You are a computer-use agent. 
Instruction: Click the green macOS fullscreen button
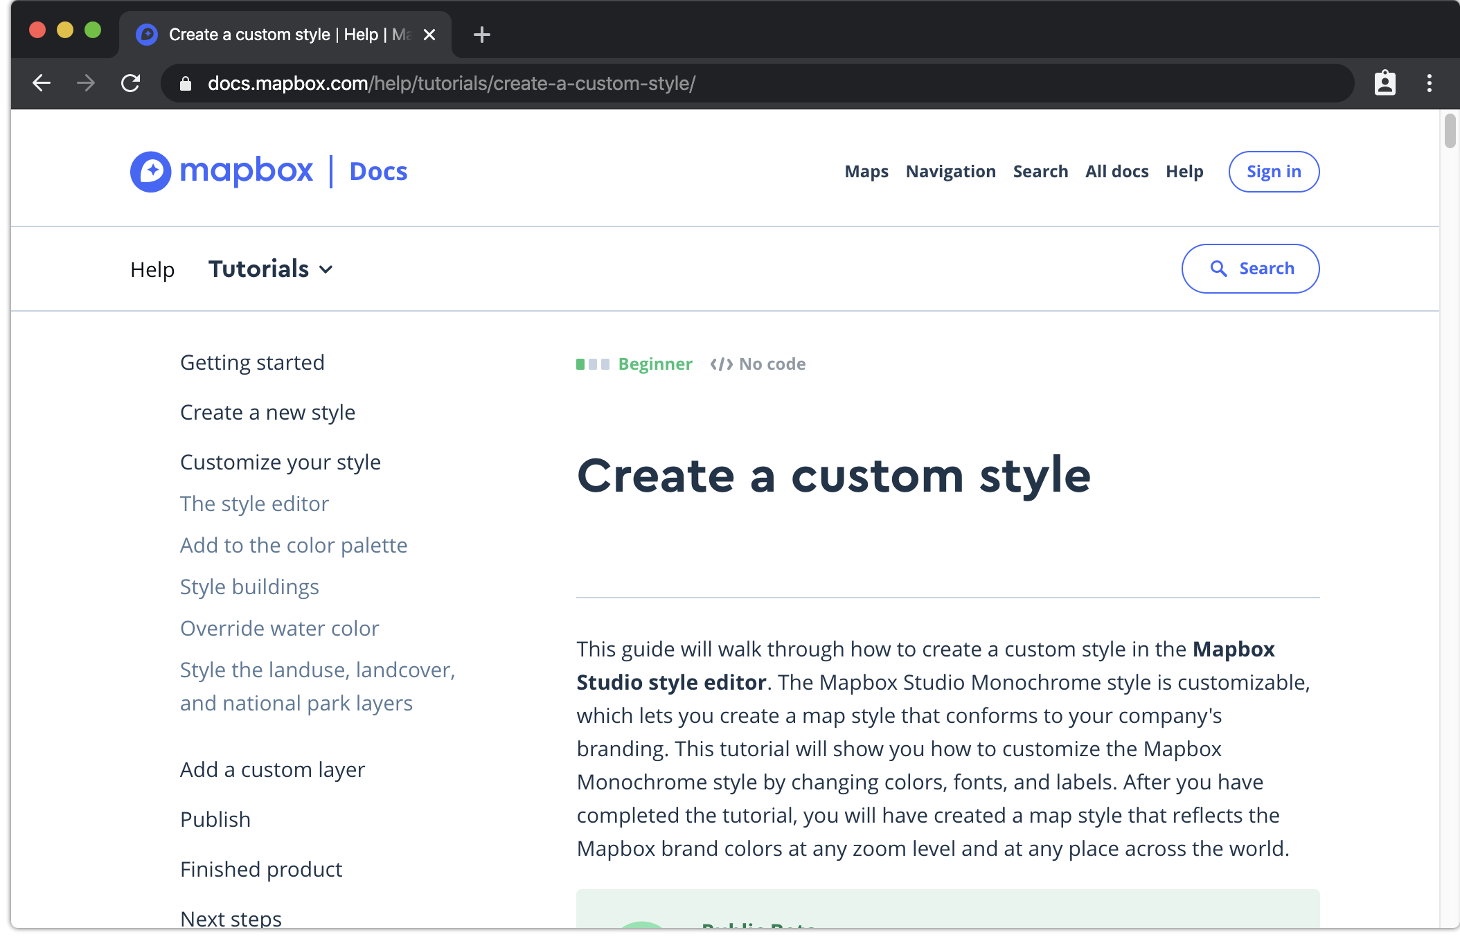click(x=93, y=30)
